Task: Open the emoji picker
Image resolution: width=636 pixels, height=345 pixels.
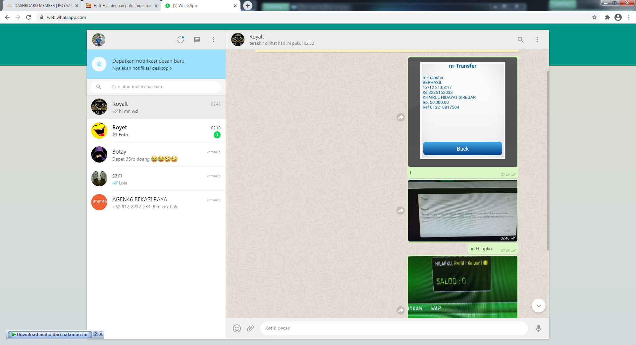Action: 237,328
